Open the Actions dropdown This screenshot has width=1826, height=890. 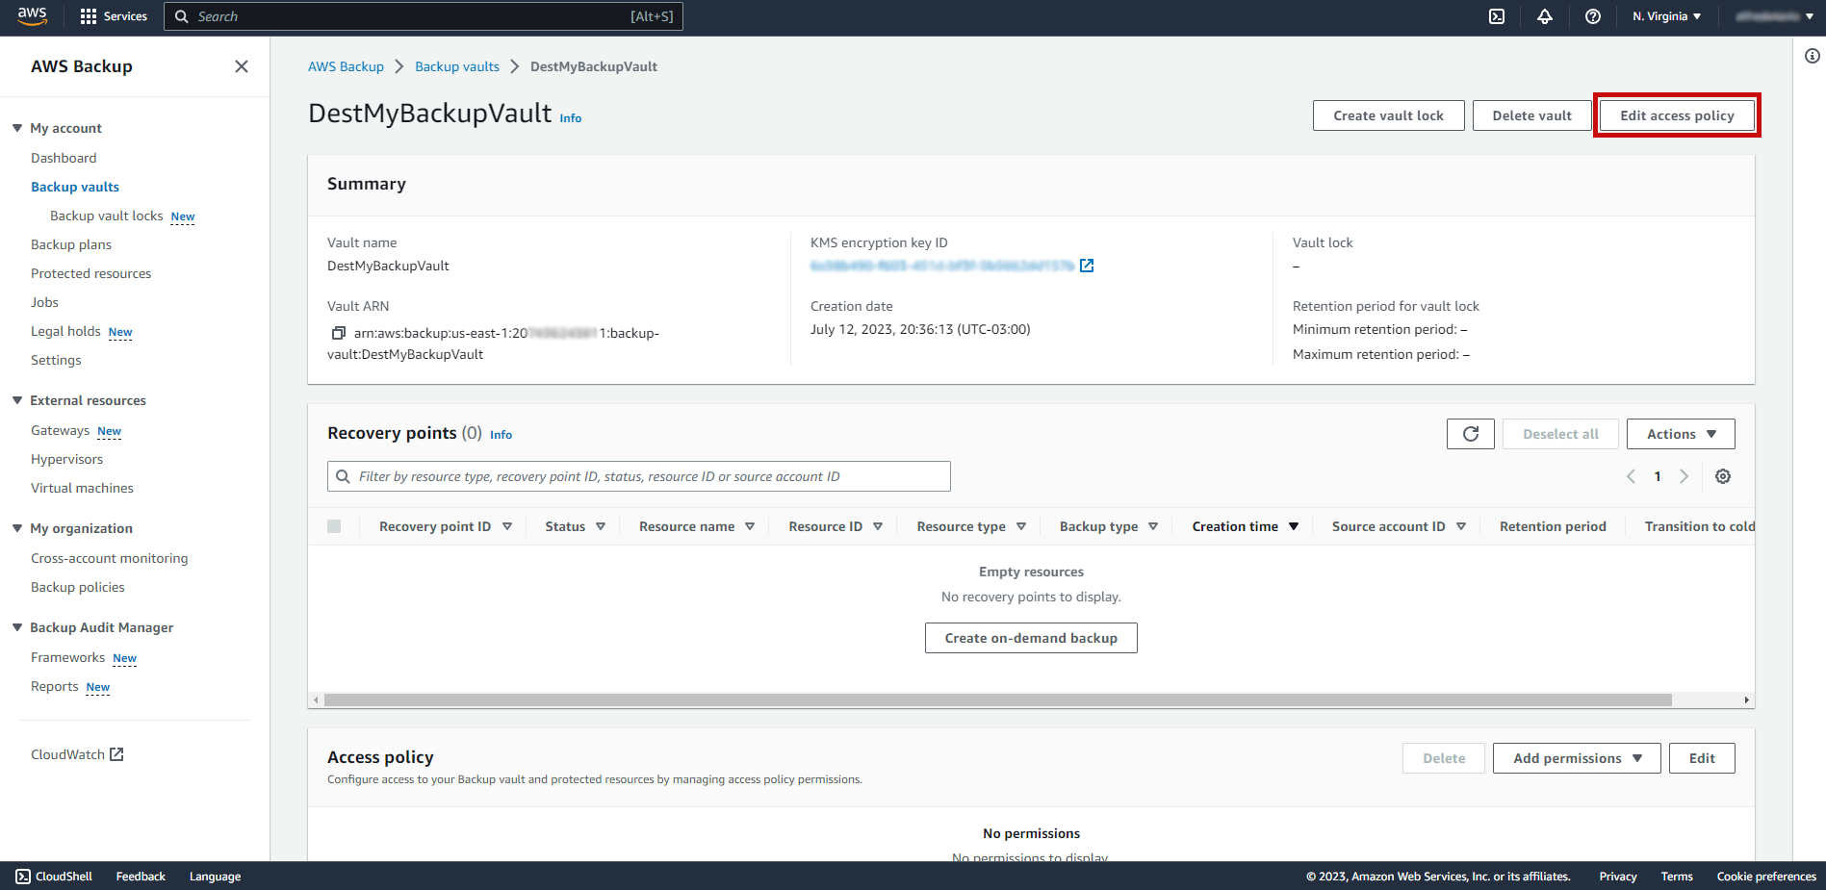(x=1681, y=434)
